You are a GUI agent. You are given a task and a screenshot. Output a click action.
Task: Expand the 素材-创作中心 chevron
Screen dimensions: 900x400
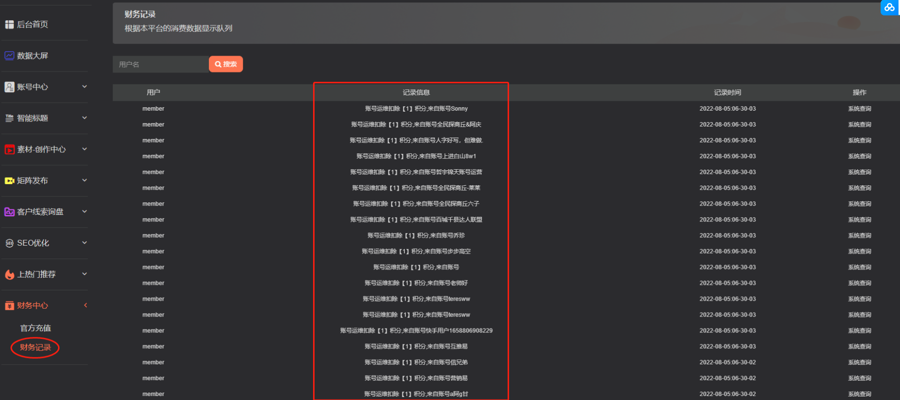[x=84, y=149]
